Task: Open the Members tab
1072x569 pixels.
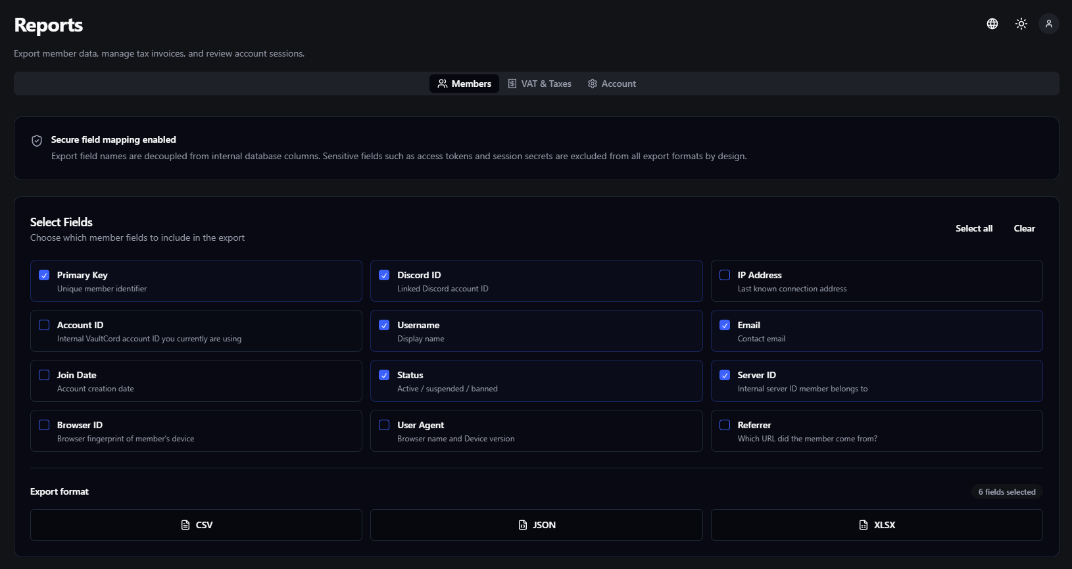Action: pos(464,84)
